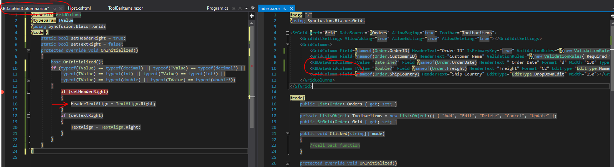Click 'base.OnInitialized();' in the left editor
The image size is (614, 167).
coord(77,62)
